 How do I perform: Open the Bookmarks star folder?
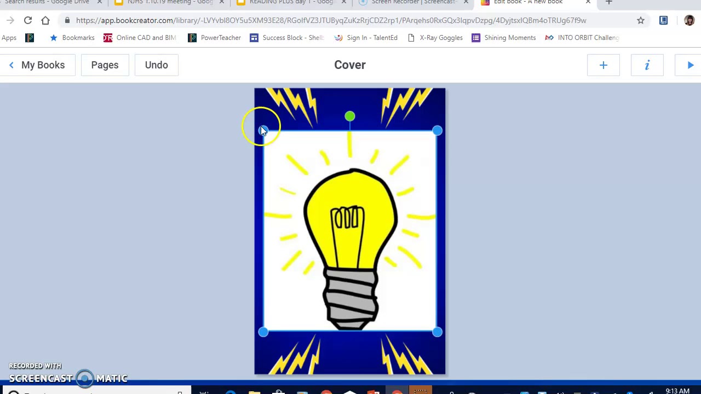click(72, 38)
